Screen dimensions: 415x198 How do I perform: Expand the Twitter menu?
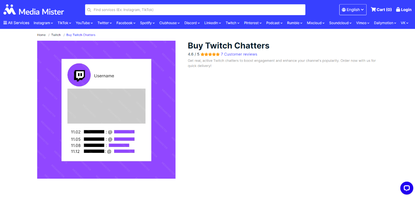(x=105, y=23)
